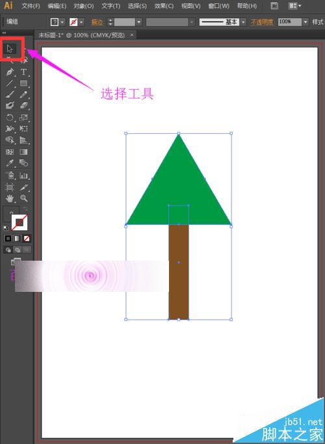This screenshot has height=444, width=325.
Task: Select the Perspective Grid tool
Action: (x=24, y=140)
